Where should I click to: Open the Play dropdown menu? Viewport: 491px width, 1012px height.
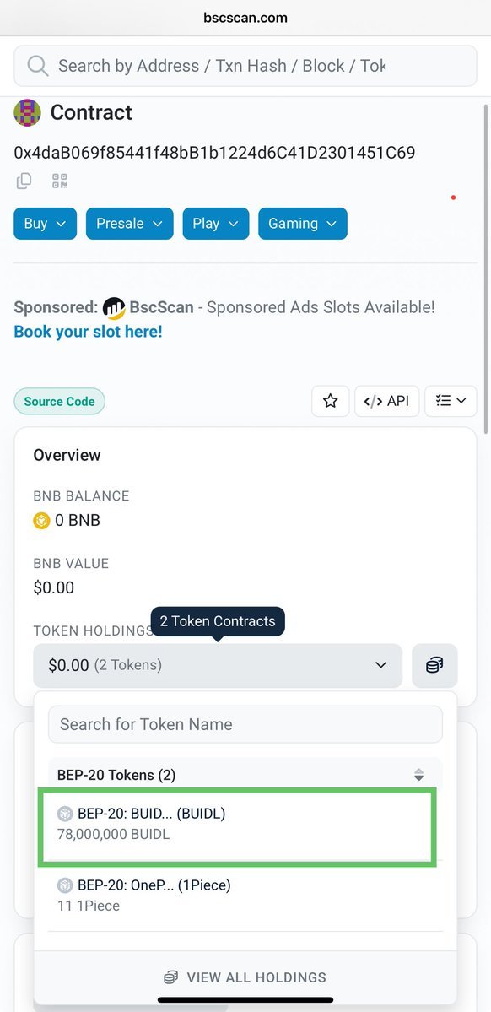point(216,224)
